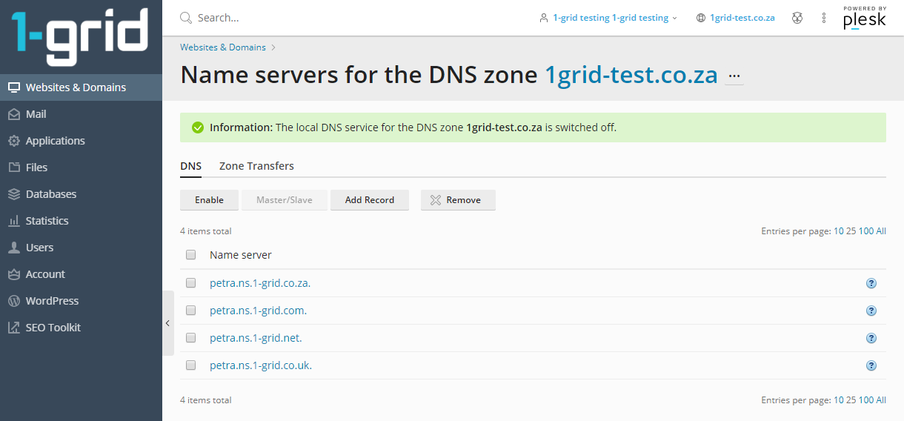
Task: Open Mail in the sidebar
Action: point(81,114)
